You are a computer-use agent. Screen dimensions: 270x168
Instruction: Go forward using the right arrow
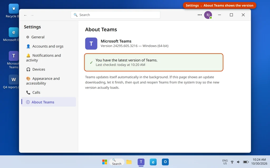click(x=32, y=15)
